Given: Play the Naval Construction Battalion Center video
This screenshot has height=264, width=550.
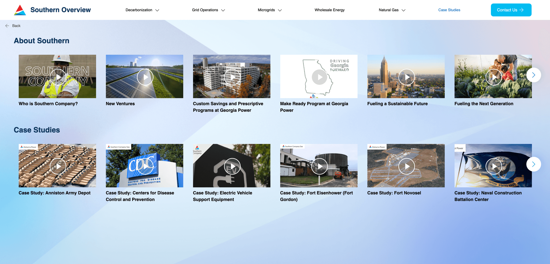Looking at the screenshot, I should tap(494, 166).
